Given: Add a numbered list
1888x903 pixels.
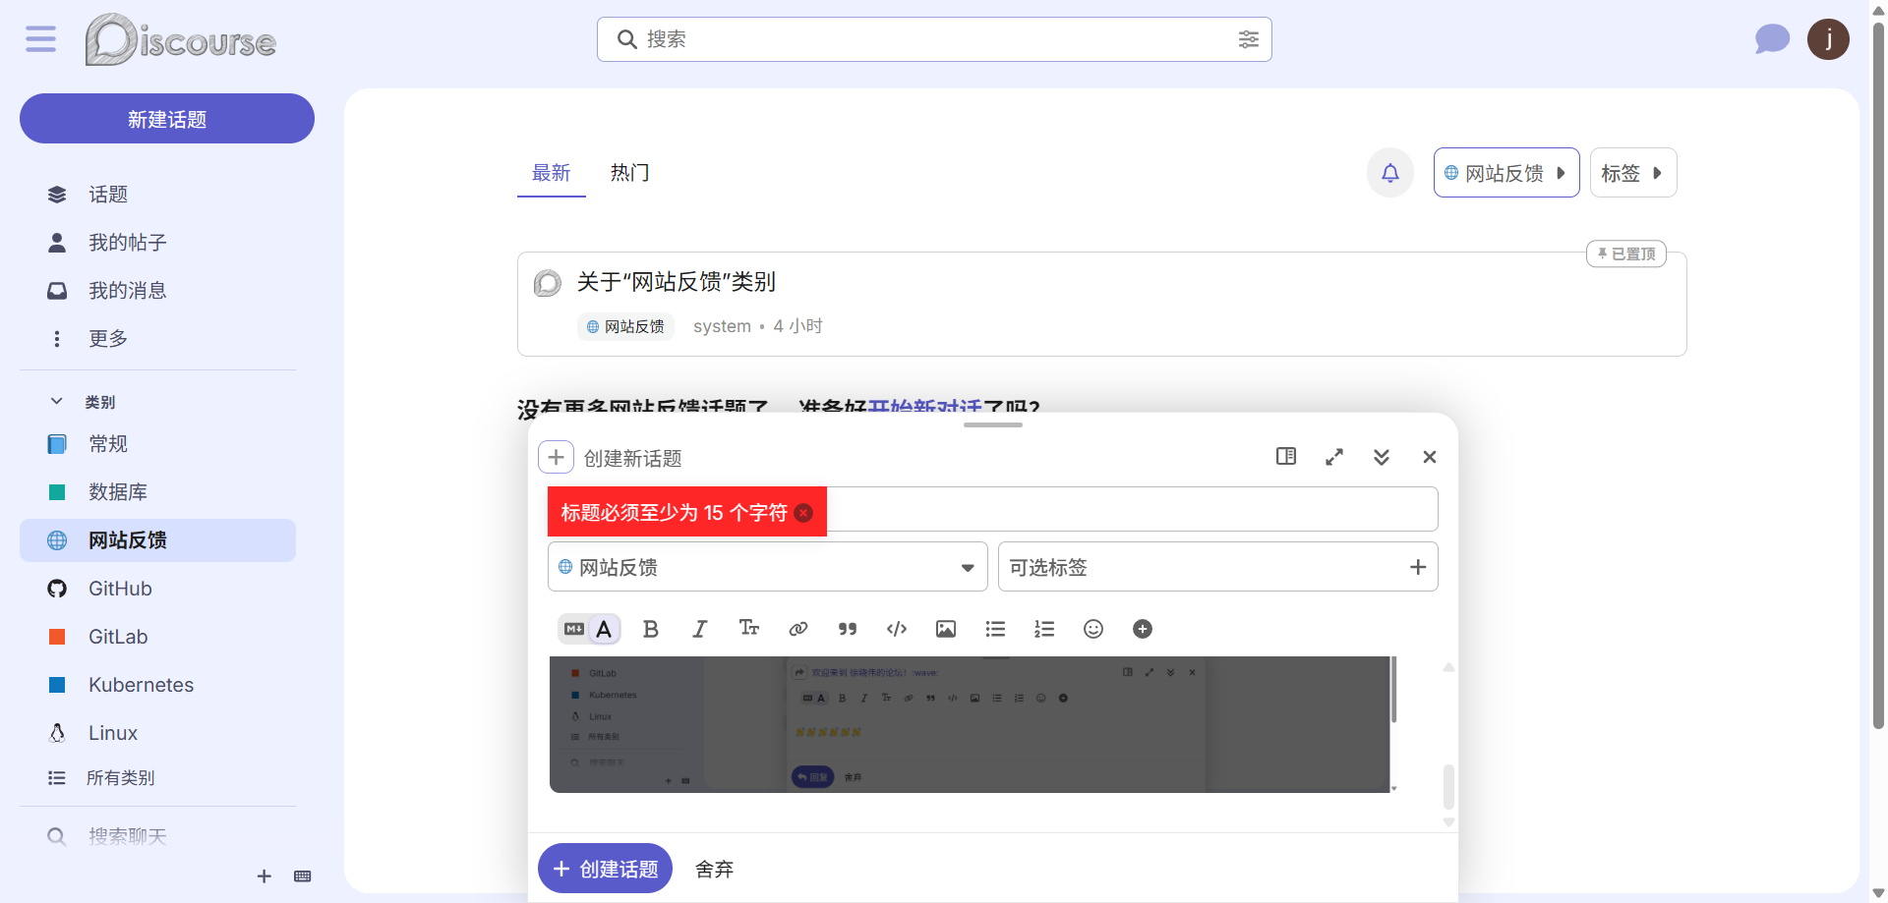Looking at the screenshot, I should [1043, 629].
